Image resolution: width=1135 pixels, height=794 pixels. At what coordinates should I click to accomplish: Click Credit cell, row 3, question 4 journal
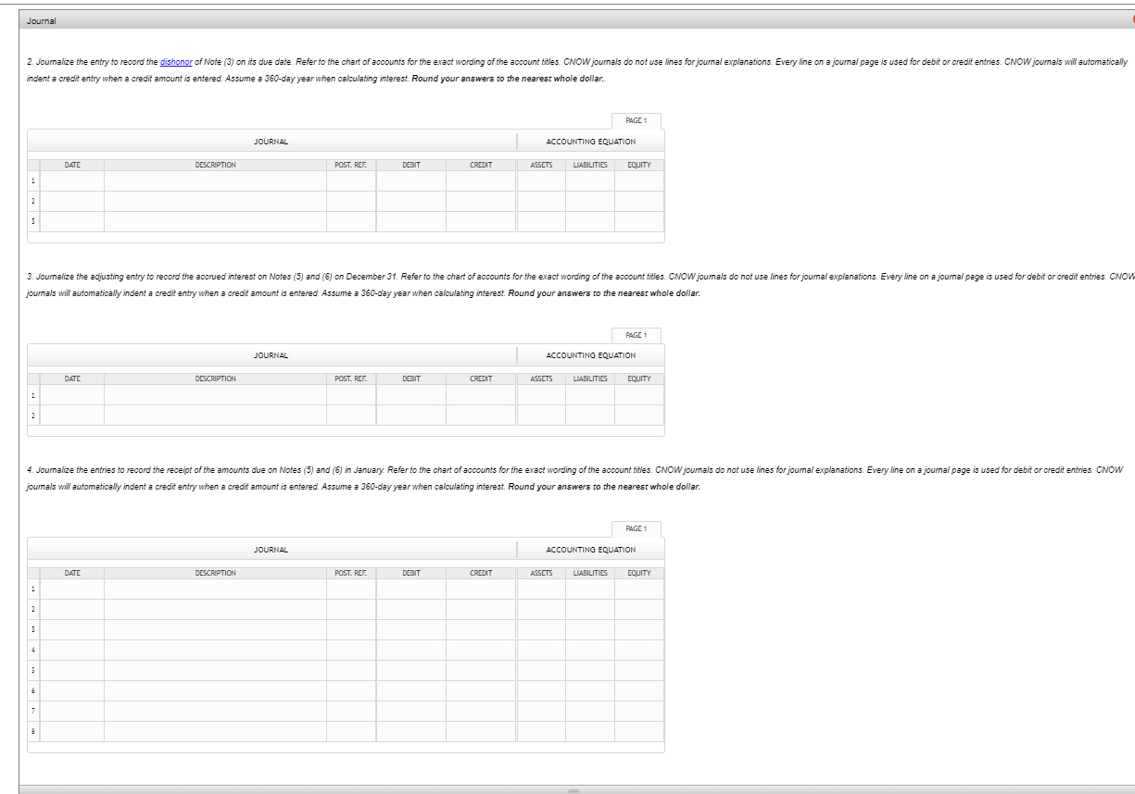click(481, 629)
